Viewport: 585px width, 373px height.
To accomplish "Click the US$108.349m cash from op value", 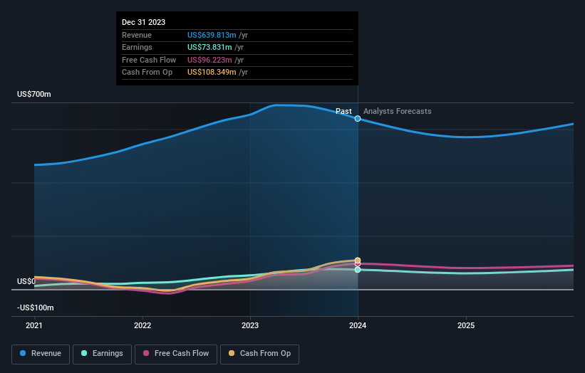I will [x=212, y=73].
